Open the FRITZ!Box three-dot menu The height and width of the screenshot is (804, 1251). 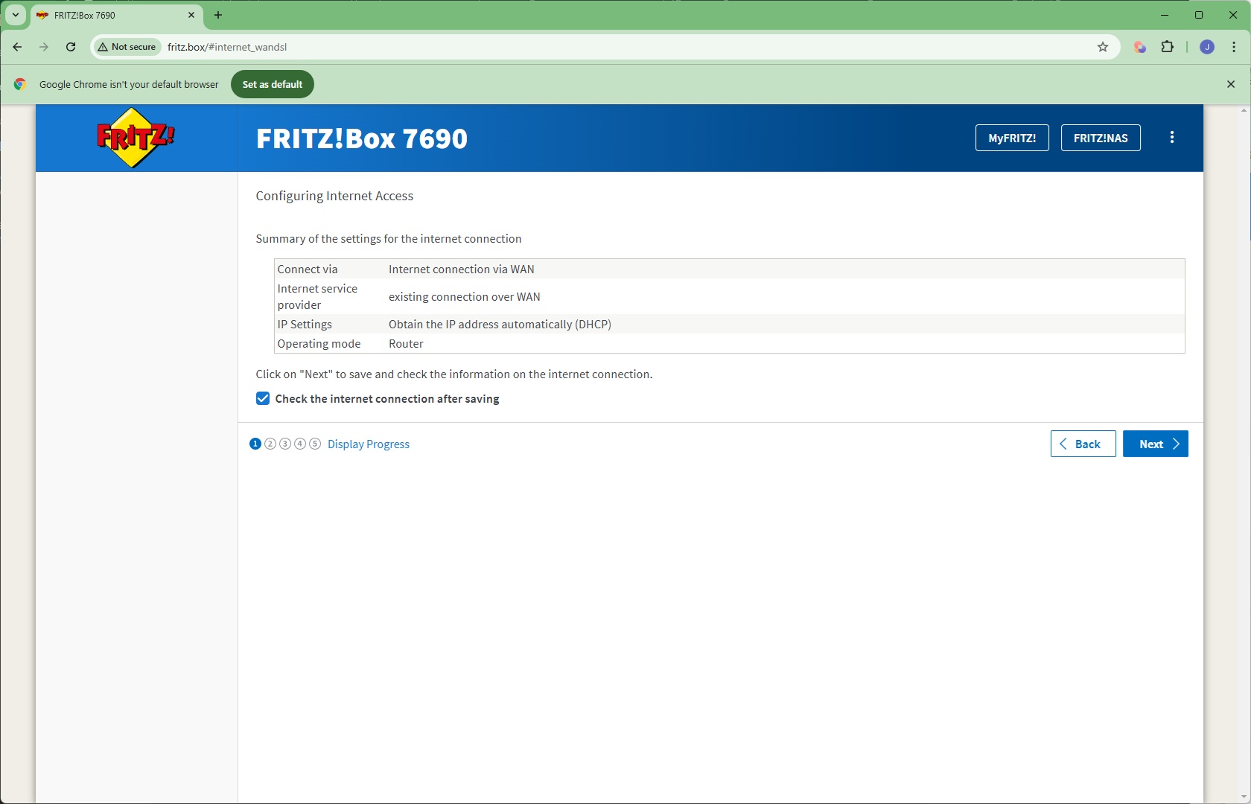1172,138
